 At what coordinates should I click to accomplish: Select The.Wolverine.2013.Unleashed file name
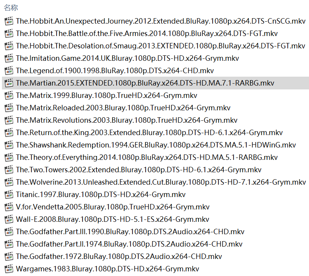tap(161, 182)
